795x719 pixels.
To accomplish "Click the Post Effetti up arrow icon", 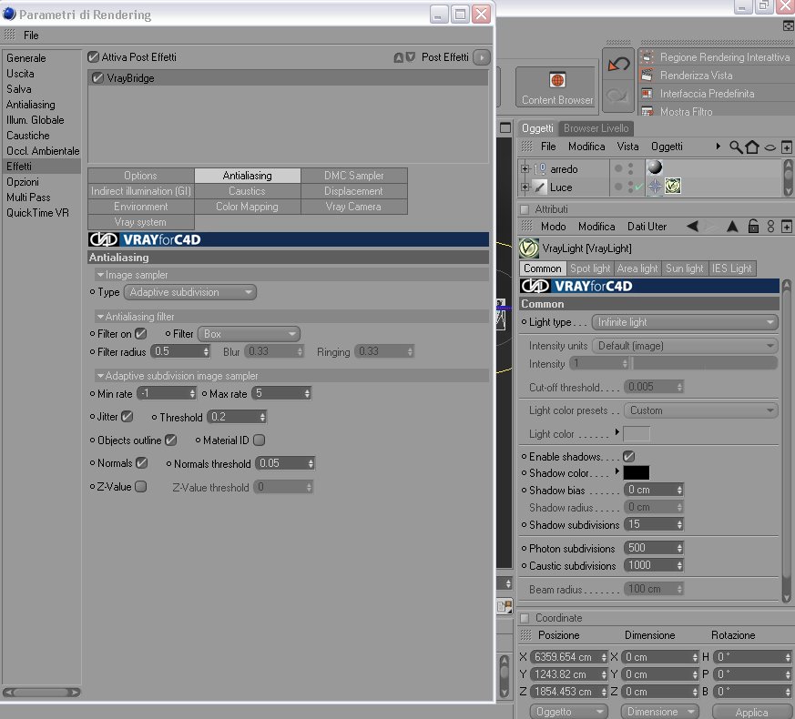I will pos(399,57).
